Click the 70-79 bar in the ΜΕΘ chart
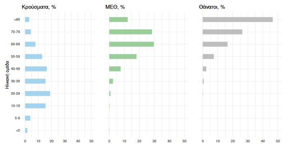Image resolution: width=301 pixels, height=151 pixels. [131, 32]
